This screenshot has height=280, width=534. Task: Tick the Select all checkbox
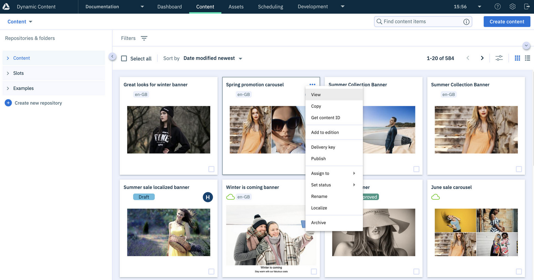click(x=124, y=58)
